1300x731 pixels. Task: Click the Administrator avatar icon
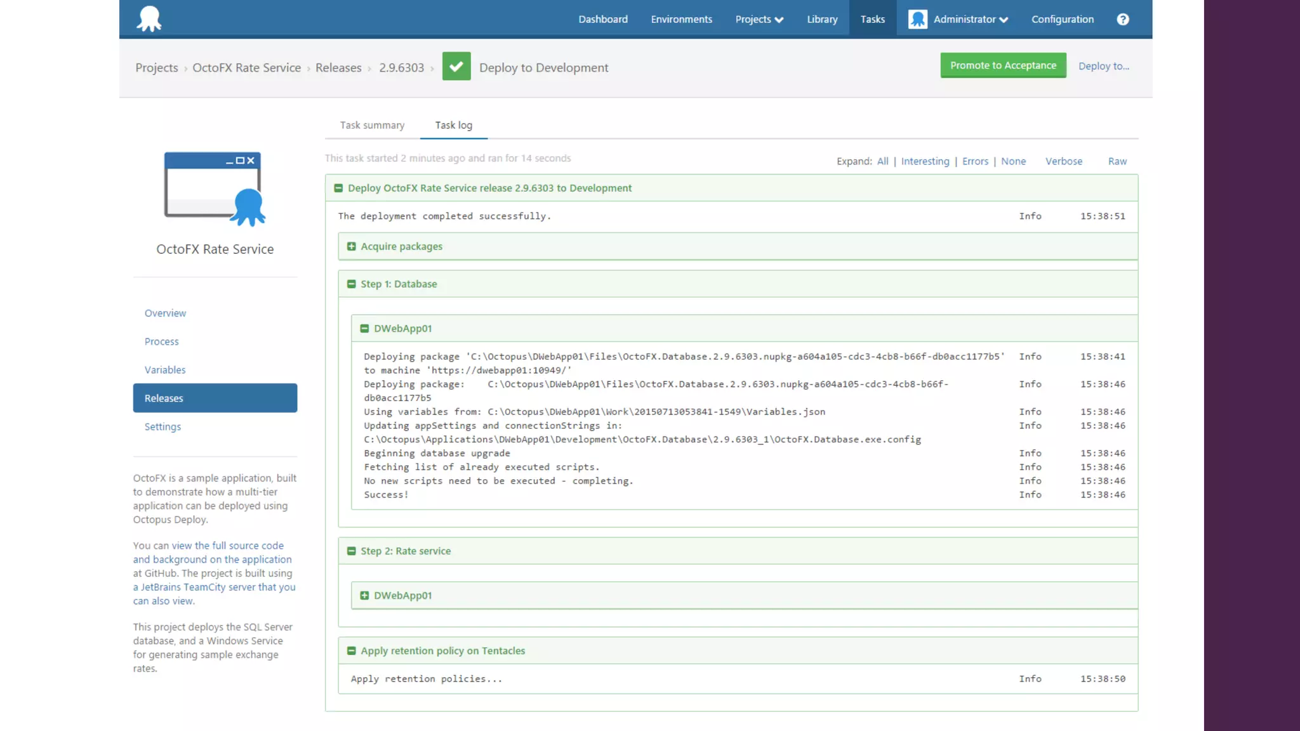point(917,19)
